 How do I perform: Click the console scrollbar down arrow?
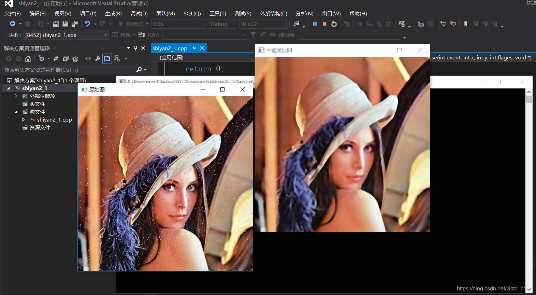pyautogui.click(x=529, y=290)
